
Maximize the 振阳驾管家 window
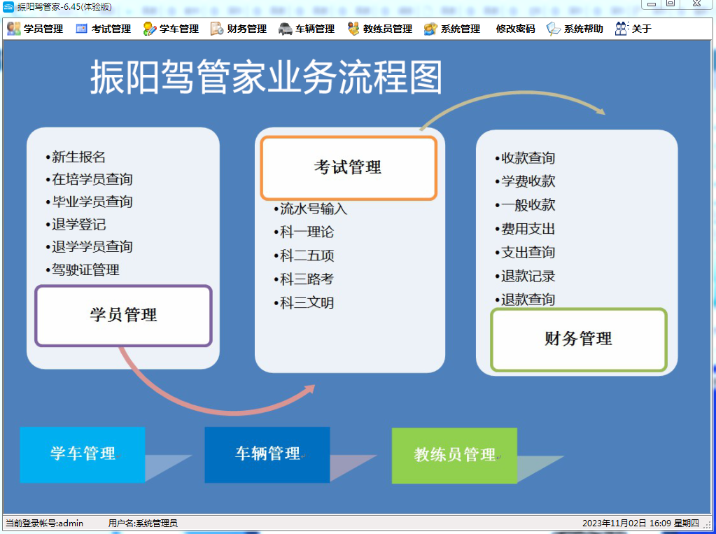671,3
